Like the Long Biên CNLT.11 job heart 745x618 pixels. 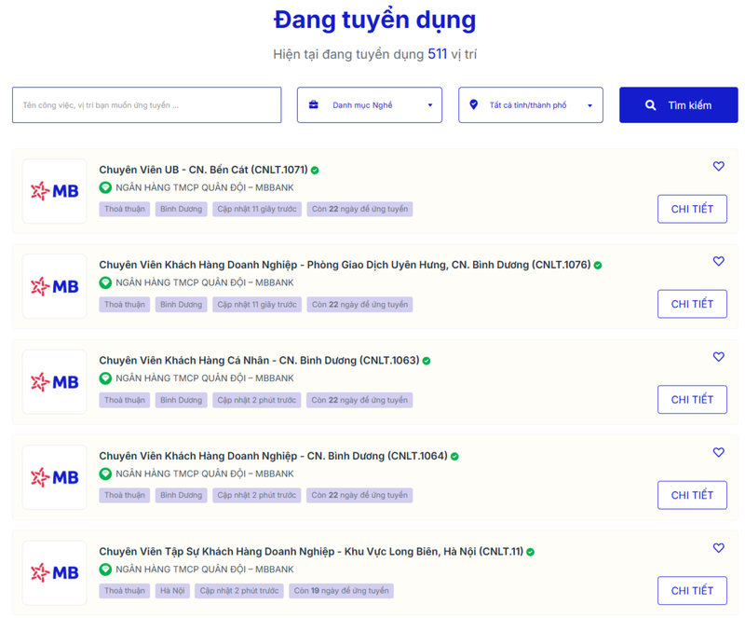pos(718,548)
